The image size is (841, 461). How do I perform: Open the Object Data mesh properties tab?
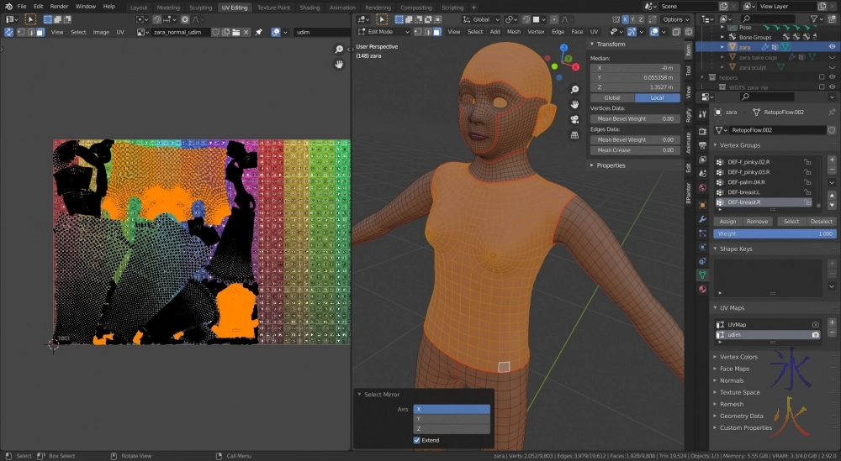(x=702, y=275)
